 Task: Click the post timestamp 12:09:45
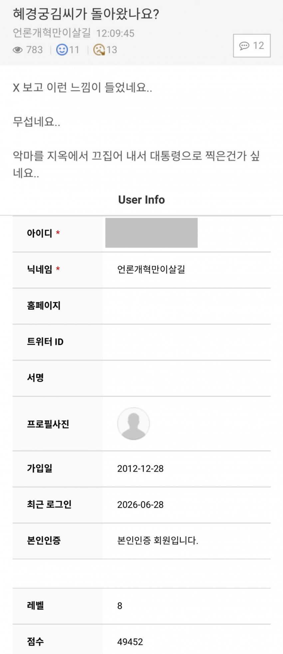(115, 33)
